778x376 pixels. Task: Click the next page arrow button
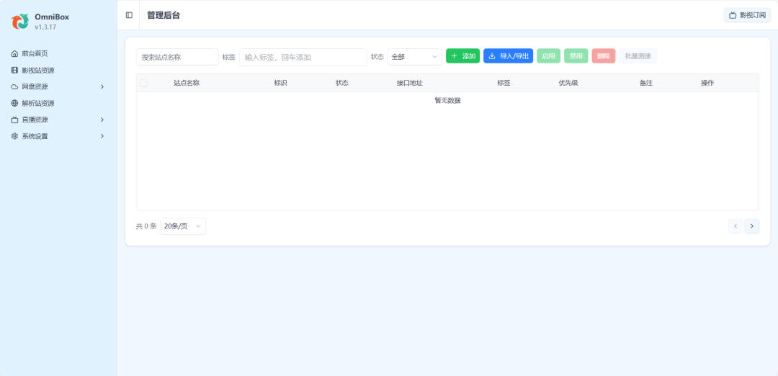pos(751,226)
